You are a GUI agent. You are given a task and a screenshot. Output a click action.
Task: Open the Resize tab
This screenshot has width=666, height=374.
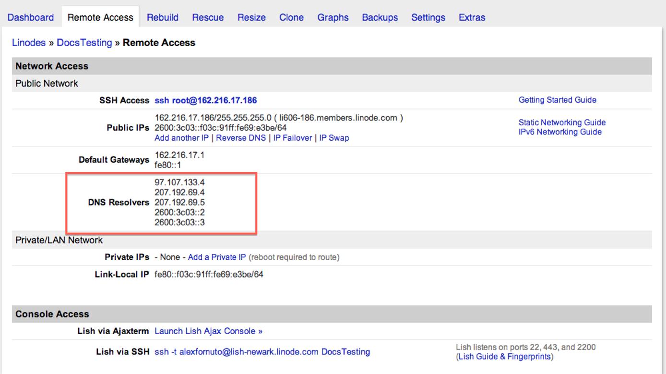coord(251,17)
